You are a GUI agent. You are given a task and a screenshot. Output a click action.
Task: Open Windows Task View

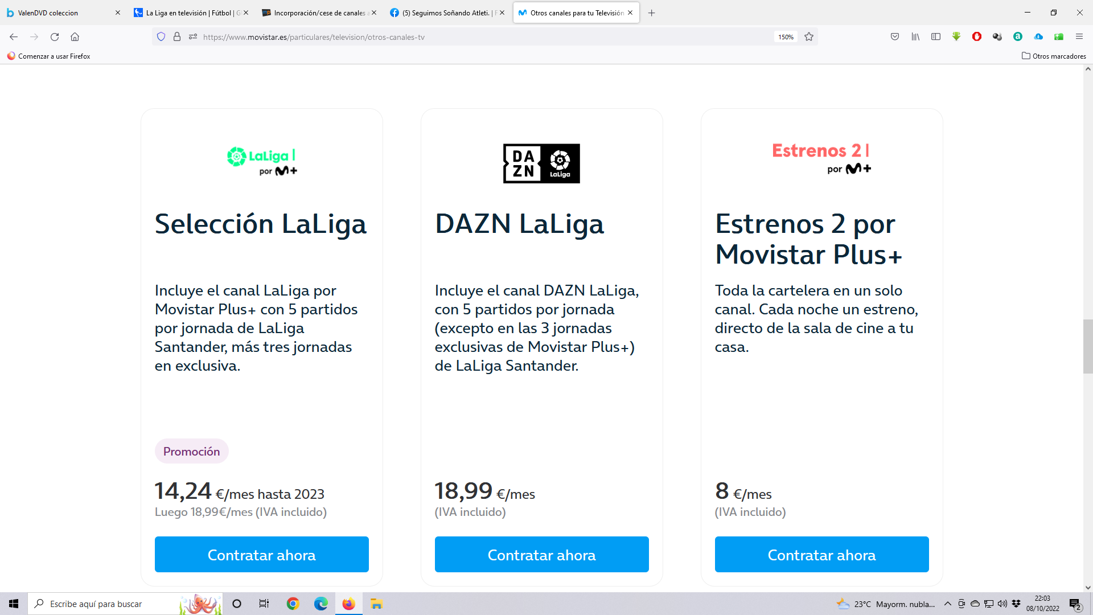coord(264,604)
